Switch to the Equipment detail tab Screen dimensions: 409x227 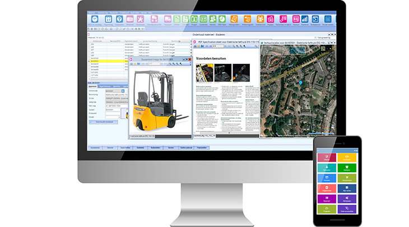[x=92, y=86]
